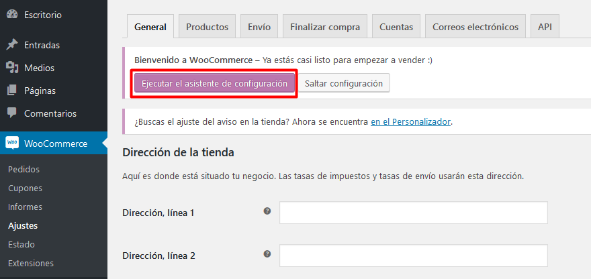This screenshot has height=279, width=591.
Task: Open the Informes submenu
Action: click(26, 207)
